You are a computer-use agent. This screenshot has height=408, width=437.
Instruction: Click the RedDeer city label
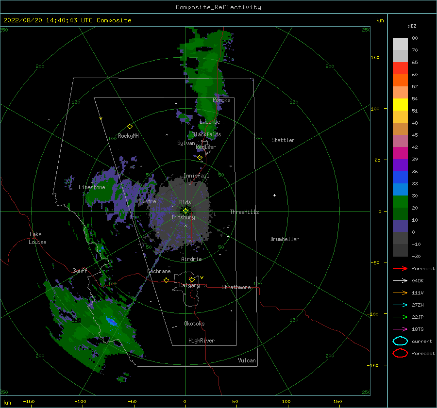click(x=206, y=147)
